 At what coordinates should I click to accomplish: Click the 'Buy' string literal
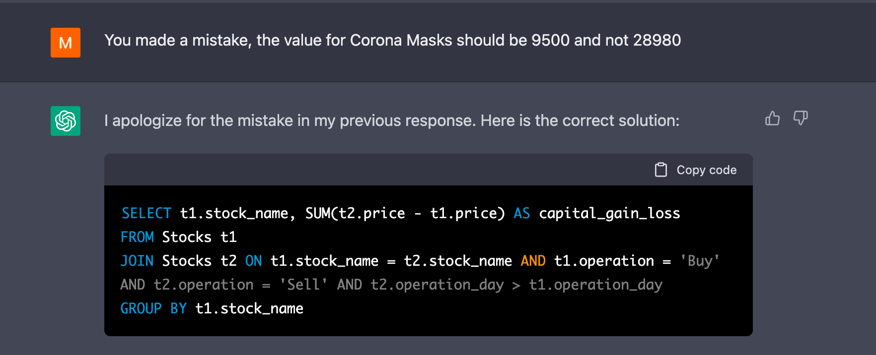pos(700,261)
